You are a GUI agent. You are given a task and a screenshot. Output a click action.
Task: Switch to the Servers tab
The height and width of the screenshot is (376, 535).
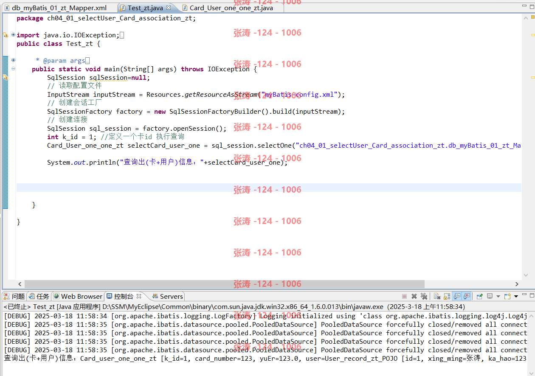coord(168,296)
